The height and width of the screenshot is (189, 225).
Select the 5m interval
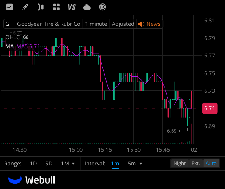[x=132, y=164]
